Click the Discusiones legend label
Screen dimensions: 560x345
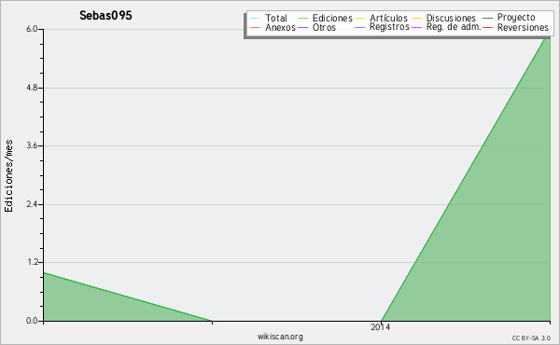point(451,18)
